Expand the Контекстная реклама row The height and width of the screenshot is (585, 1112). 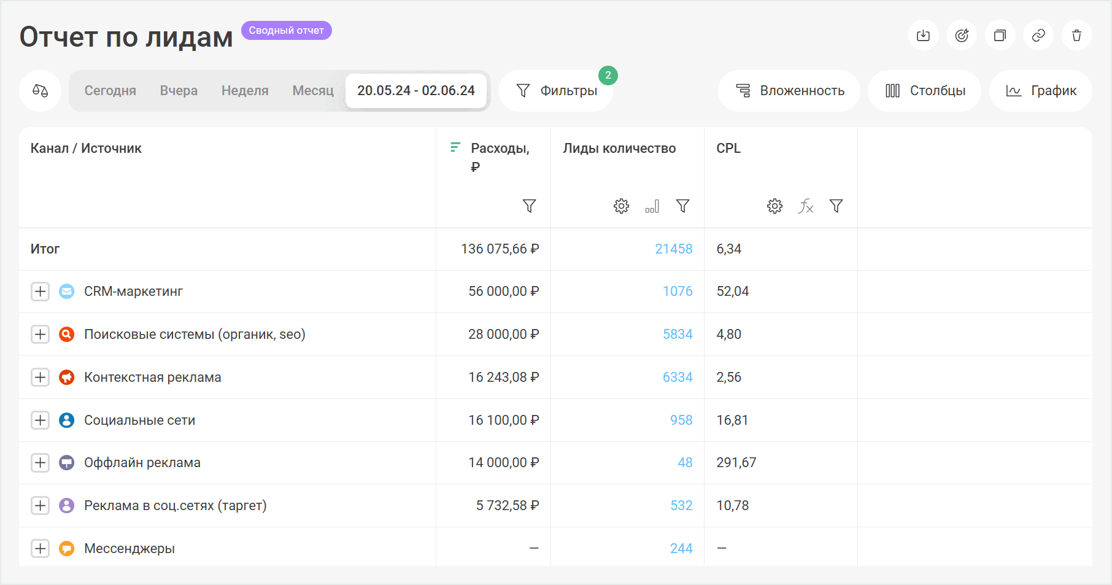pos(41,378)
